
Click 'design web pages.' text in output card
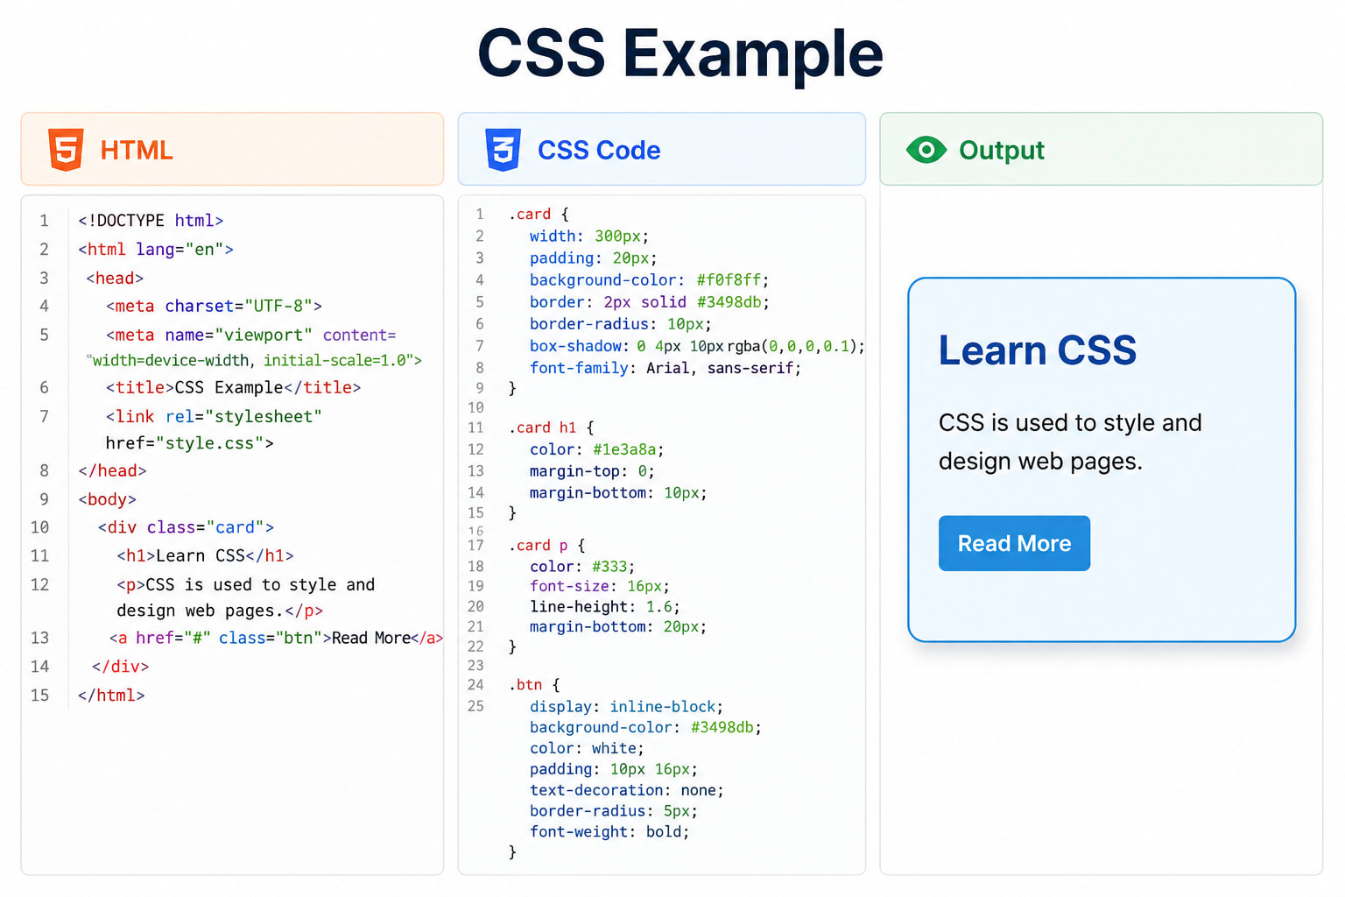(x=1041, y=462)
